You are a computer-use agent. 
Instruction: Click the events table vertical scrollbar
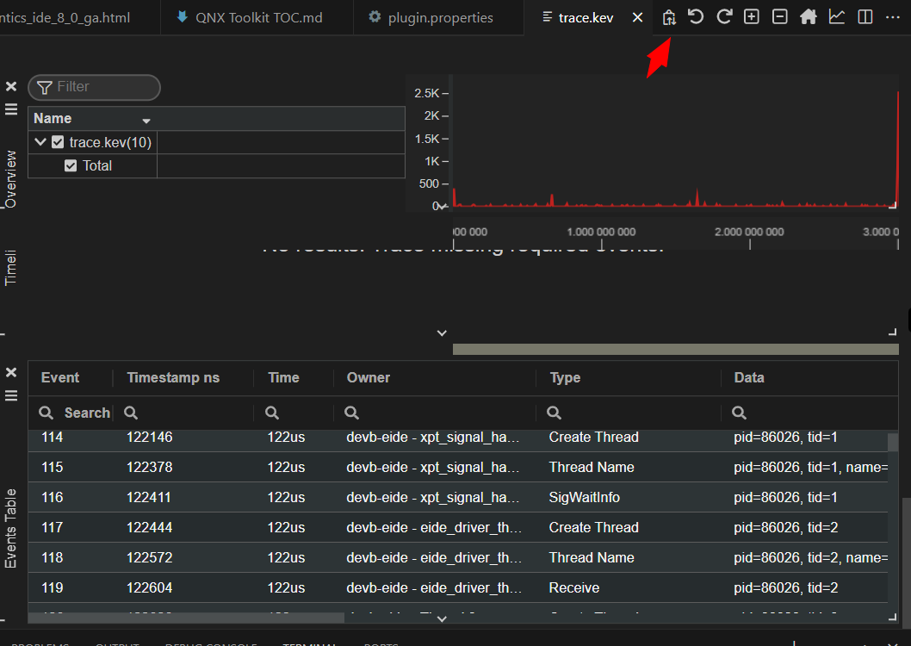pyautogui.click(x=892, y=443)
